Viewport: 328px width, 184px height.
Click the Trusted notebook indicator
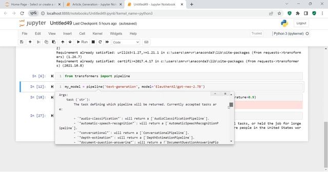(256, 33)
